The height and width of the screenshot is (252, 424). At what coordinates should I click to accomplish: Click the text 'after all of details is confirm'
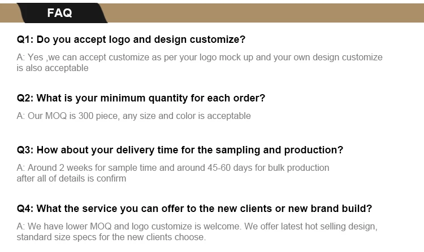coord(71,179)
